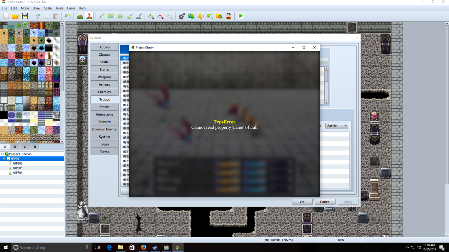
Task: Click the Copy icon in the toolbar
Action: coord(46,16)
